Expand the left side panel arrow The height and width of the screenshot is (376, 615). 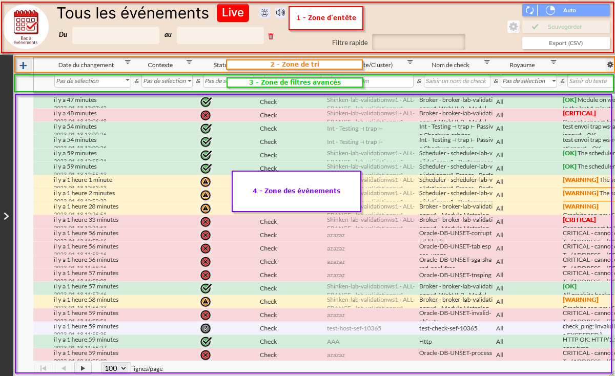6,216
